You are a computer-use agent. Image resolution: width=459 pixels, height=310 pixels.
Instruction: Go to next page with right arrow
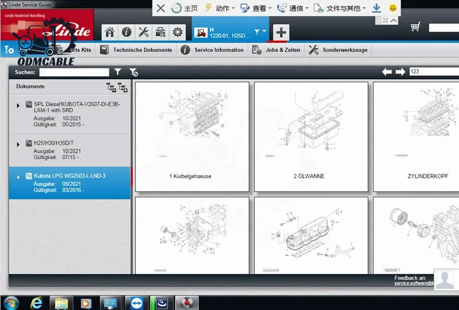tap(400, 72)
